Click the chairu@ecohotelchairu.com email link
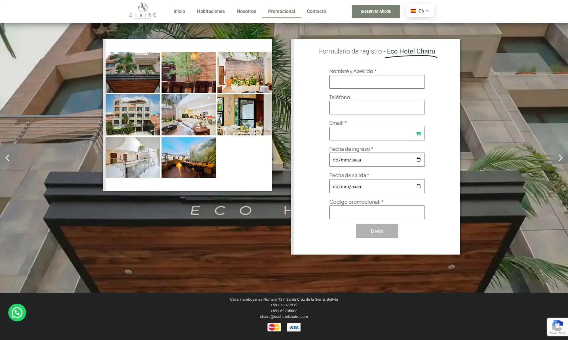This screenshot has height=340, width=568. [x=284, y=316]
